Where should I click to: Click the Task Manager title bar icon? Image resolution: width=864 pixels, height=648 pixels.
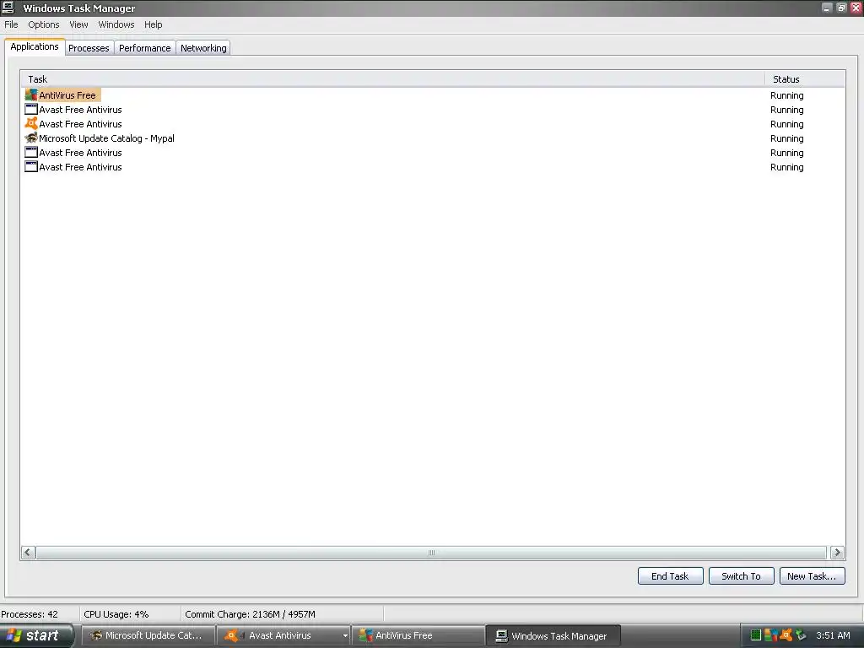[8, 8]
